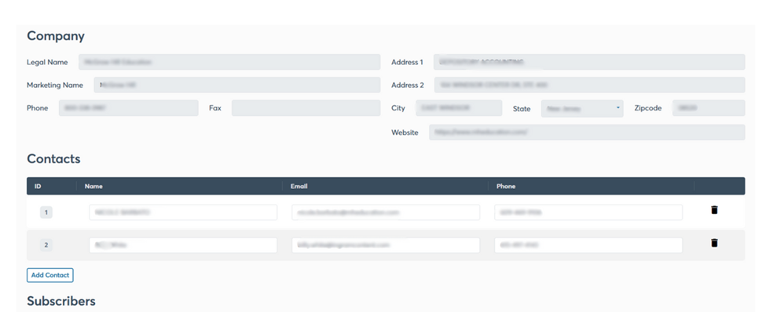Edit the Email field of contact 1
Image resolution: width=766 pixels, height=312 pixels.
point(386,212)
